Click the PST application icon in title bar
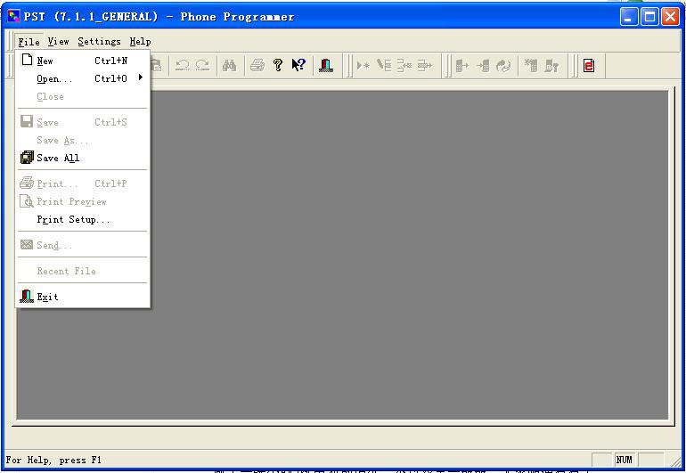The image size is (686, 473). tap(14, 16)
